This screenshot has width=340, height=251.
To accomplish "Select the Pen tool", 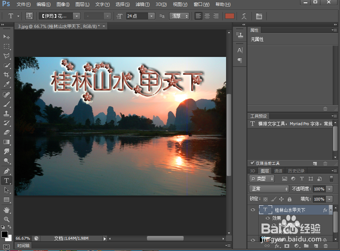I will click(7, 171).
